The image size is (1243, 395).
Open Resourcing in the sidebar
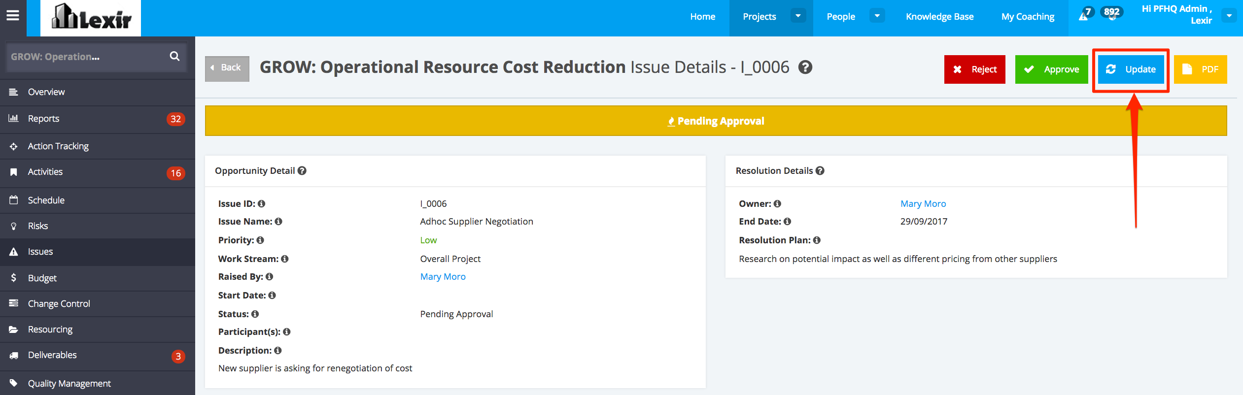[98, 329]
